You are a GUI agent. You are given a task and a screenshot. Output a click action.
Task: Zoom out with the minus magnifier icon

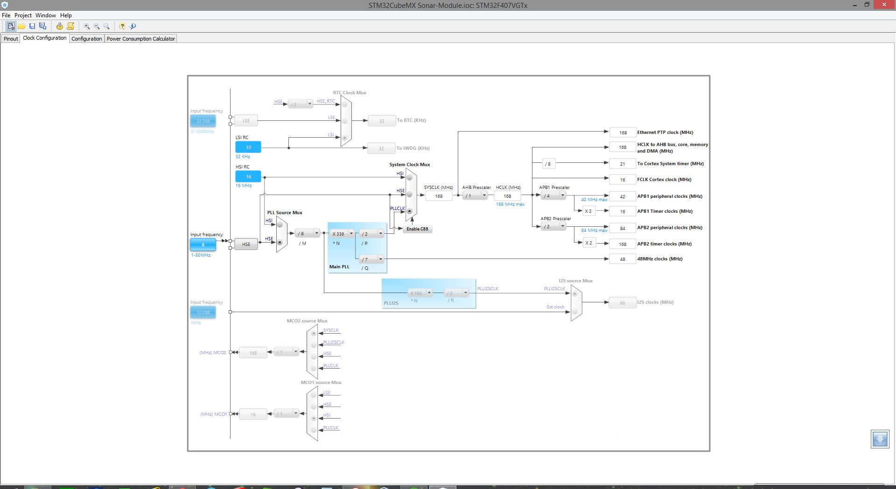pyautogui.click(x=97, y=26)
